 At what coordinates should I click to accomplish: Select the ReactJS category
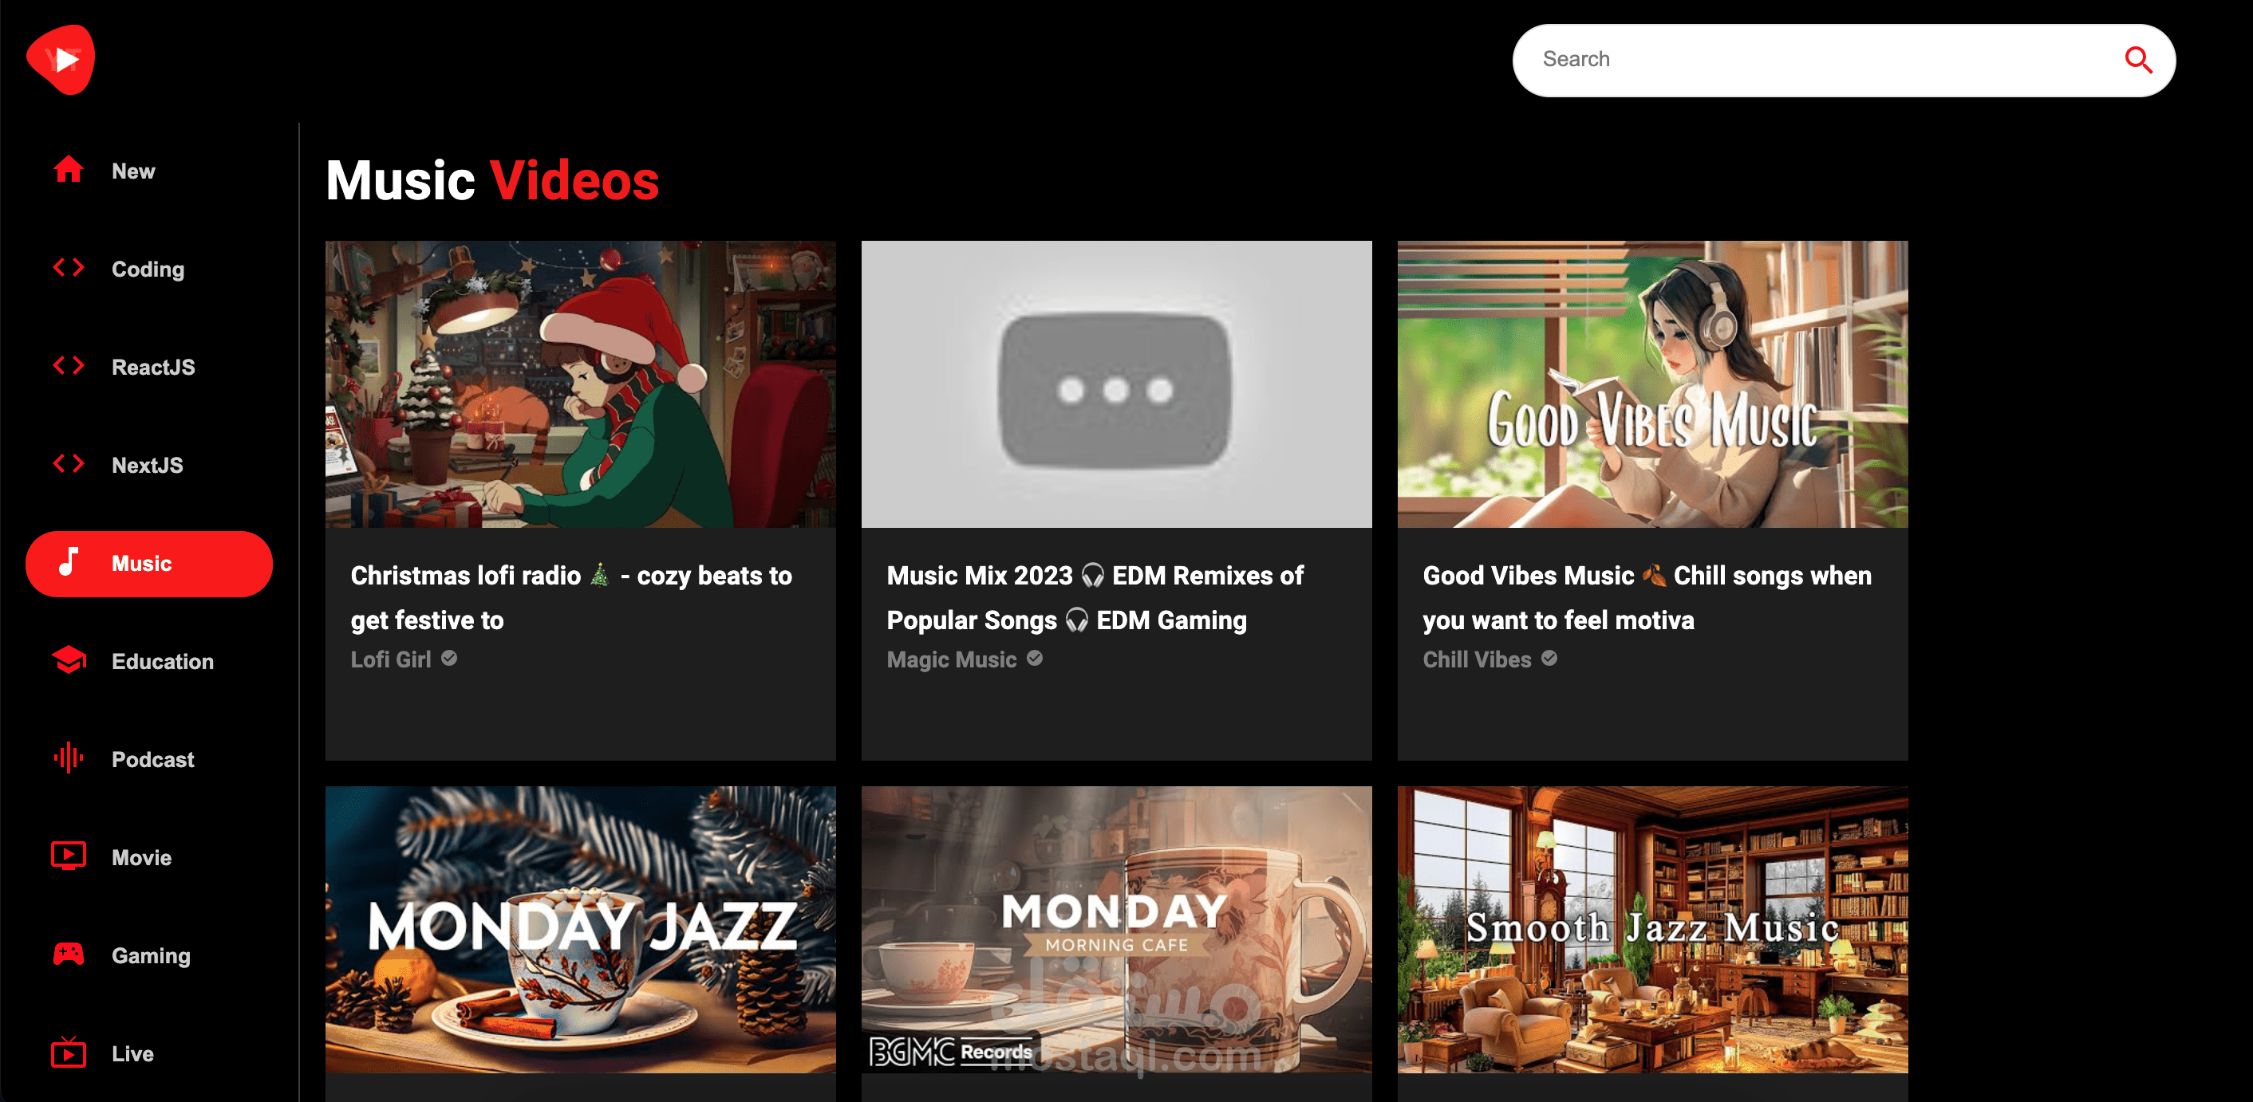[148, 367]
